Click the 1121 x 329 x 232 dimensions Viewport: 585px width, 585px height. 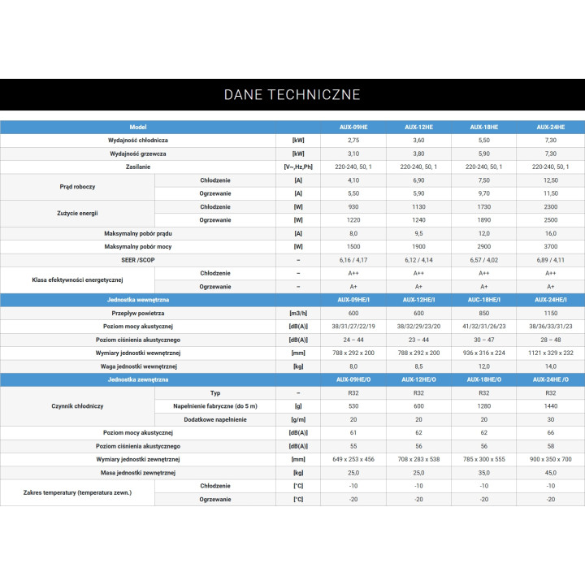pos(551,353)
